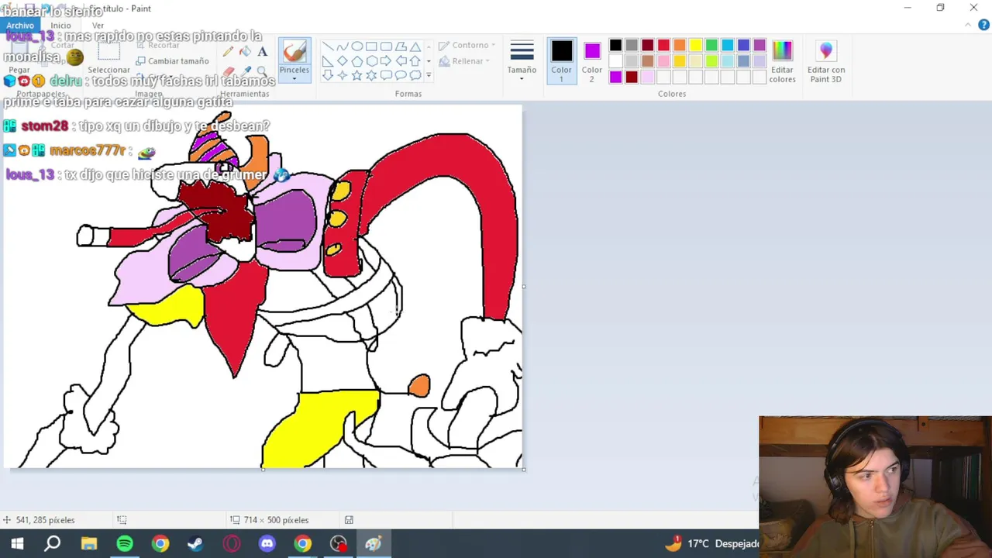This screenshot has width=992, height=558.
Task: Choose the yellow color swatch
Action: click(696, 46)
